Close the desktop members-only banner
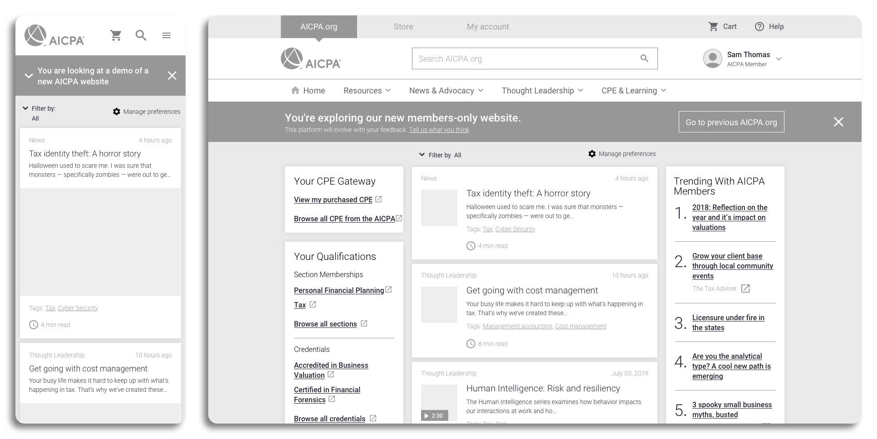 [838, 122]
